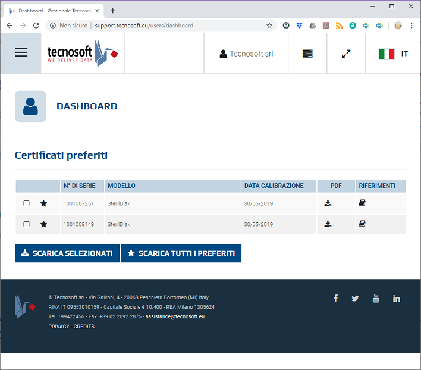Click the PDF column header
Image resolution: width=421 pixels, height=370 pixels.
336,186
